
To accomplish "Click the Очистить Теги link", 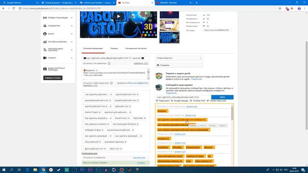I will coord(139,158).
